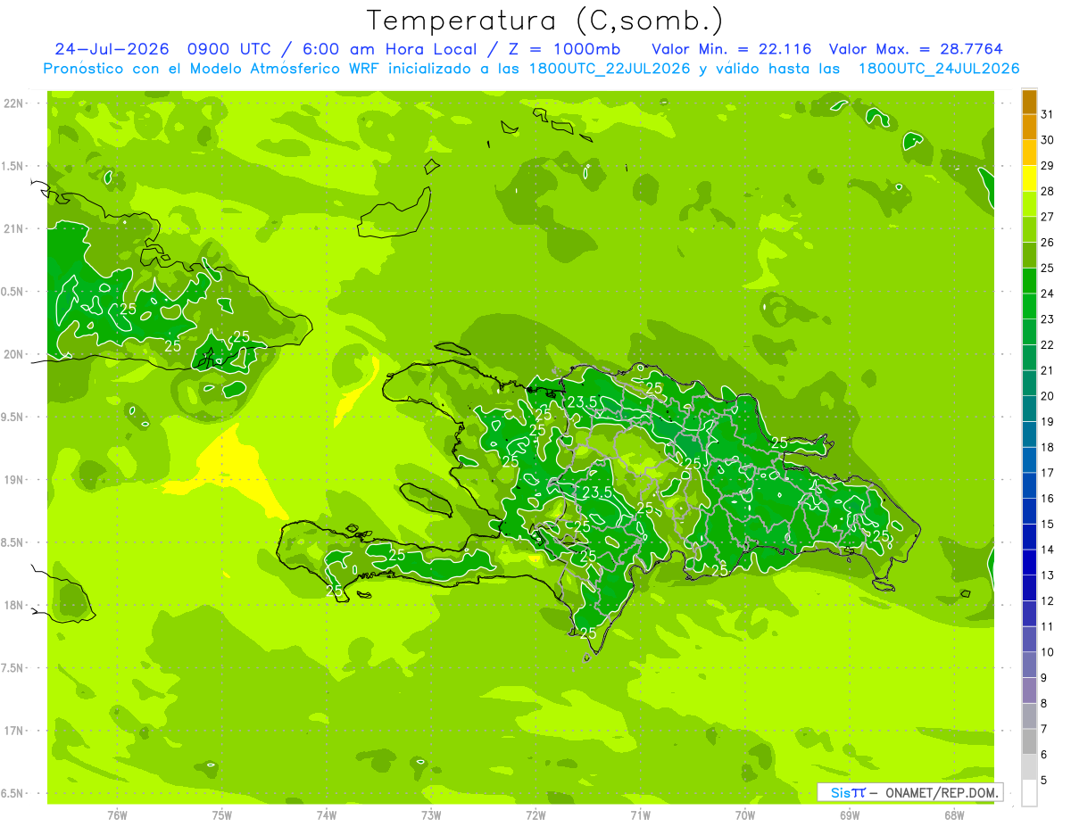Click the '0900 UTC' time text
Image resolution: width=1071 pixels, height=827 pixels.
pos(230,48)
